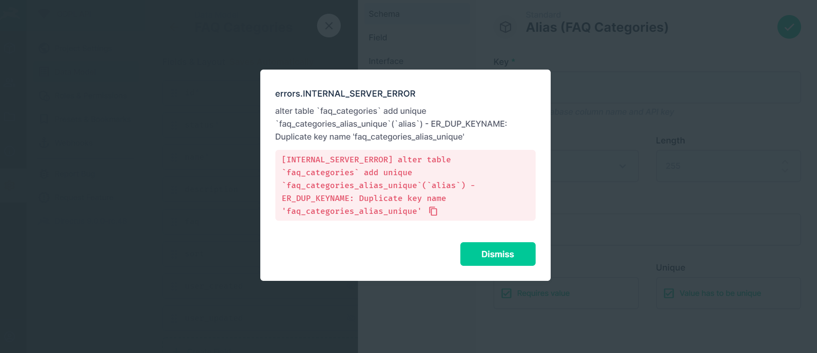Switch to the Interface section
The image size is (817, 353).
(386, 61)
